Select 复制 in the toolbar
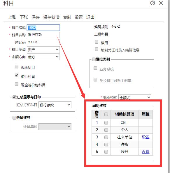 (67, 17)
